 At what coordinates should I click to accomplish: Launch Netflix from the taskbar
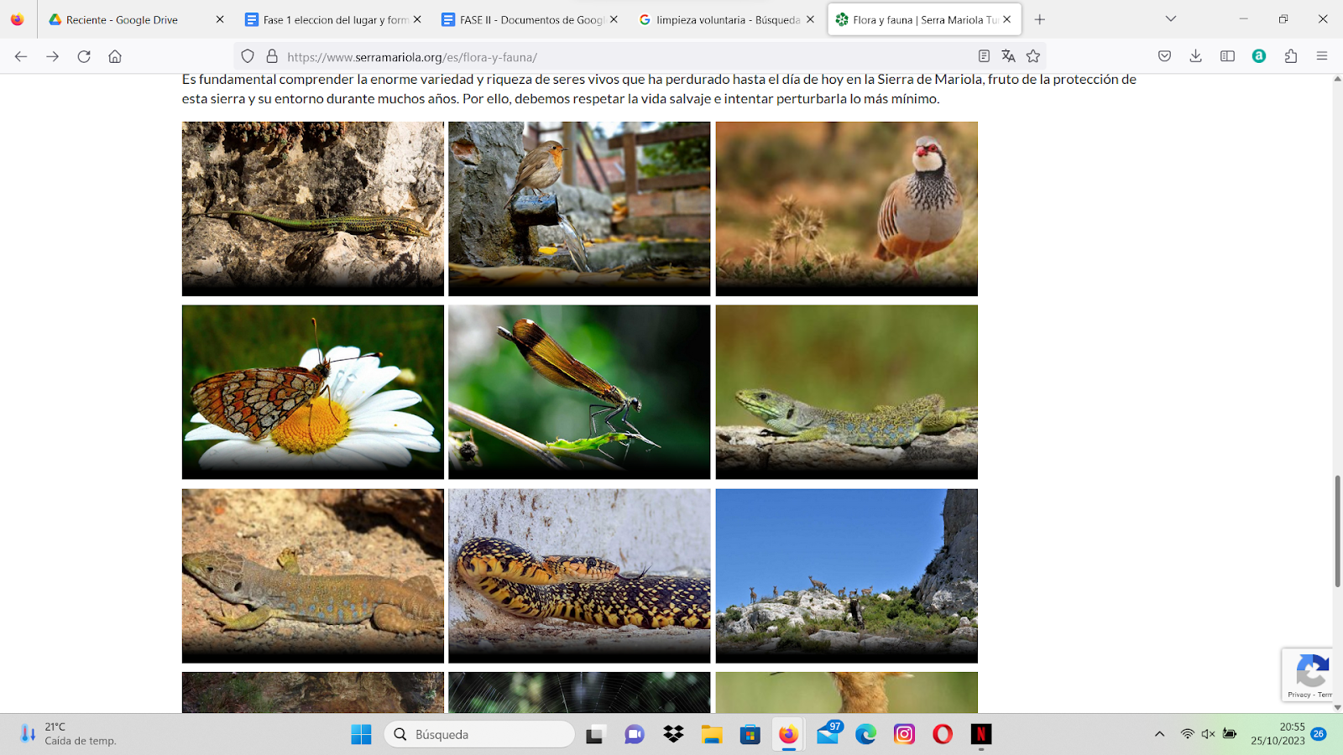coord(981,735)
